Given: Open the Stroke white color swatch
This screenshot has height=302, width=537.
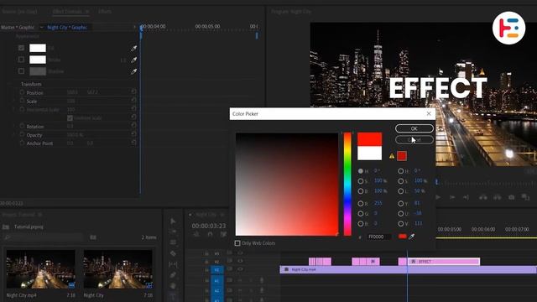Looking at the screenshot, I should tap(38, 60).
